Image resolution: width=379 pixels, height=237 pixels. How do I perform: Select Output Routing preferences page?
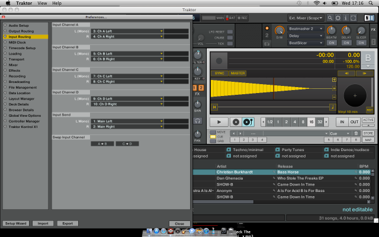click(21, 31)
